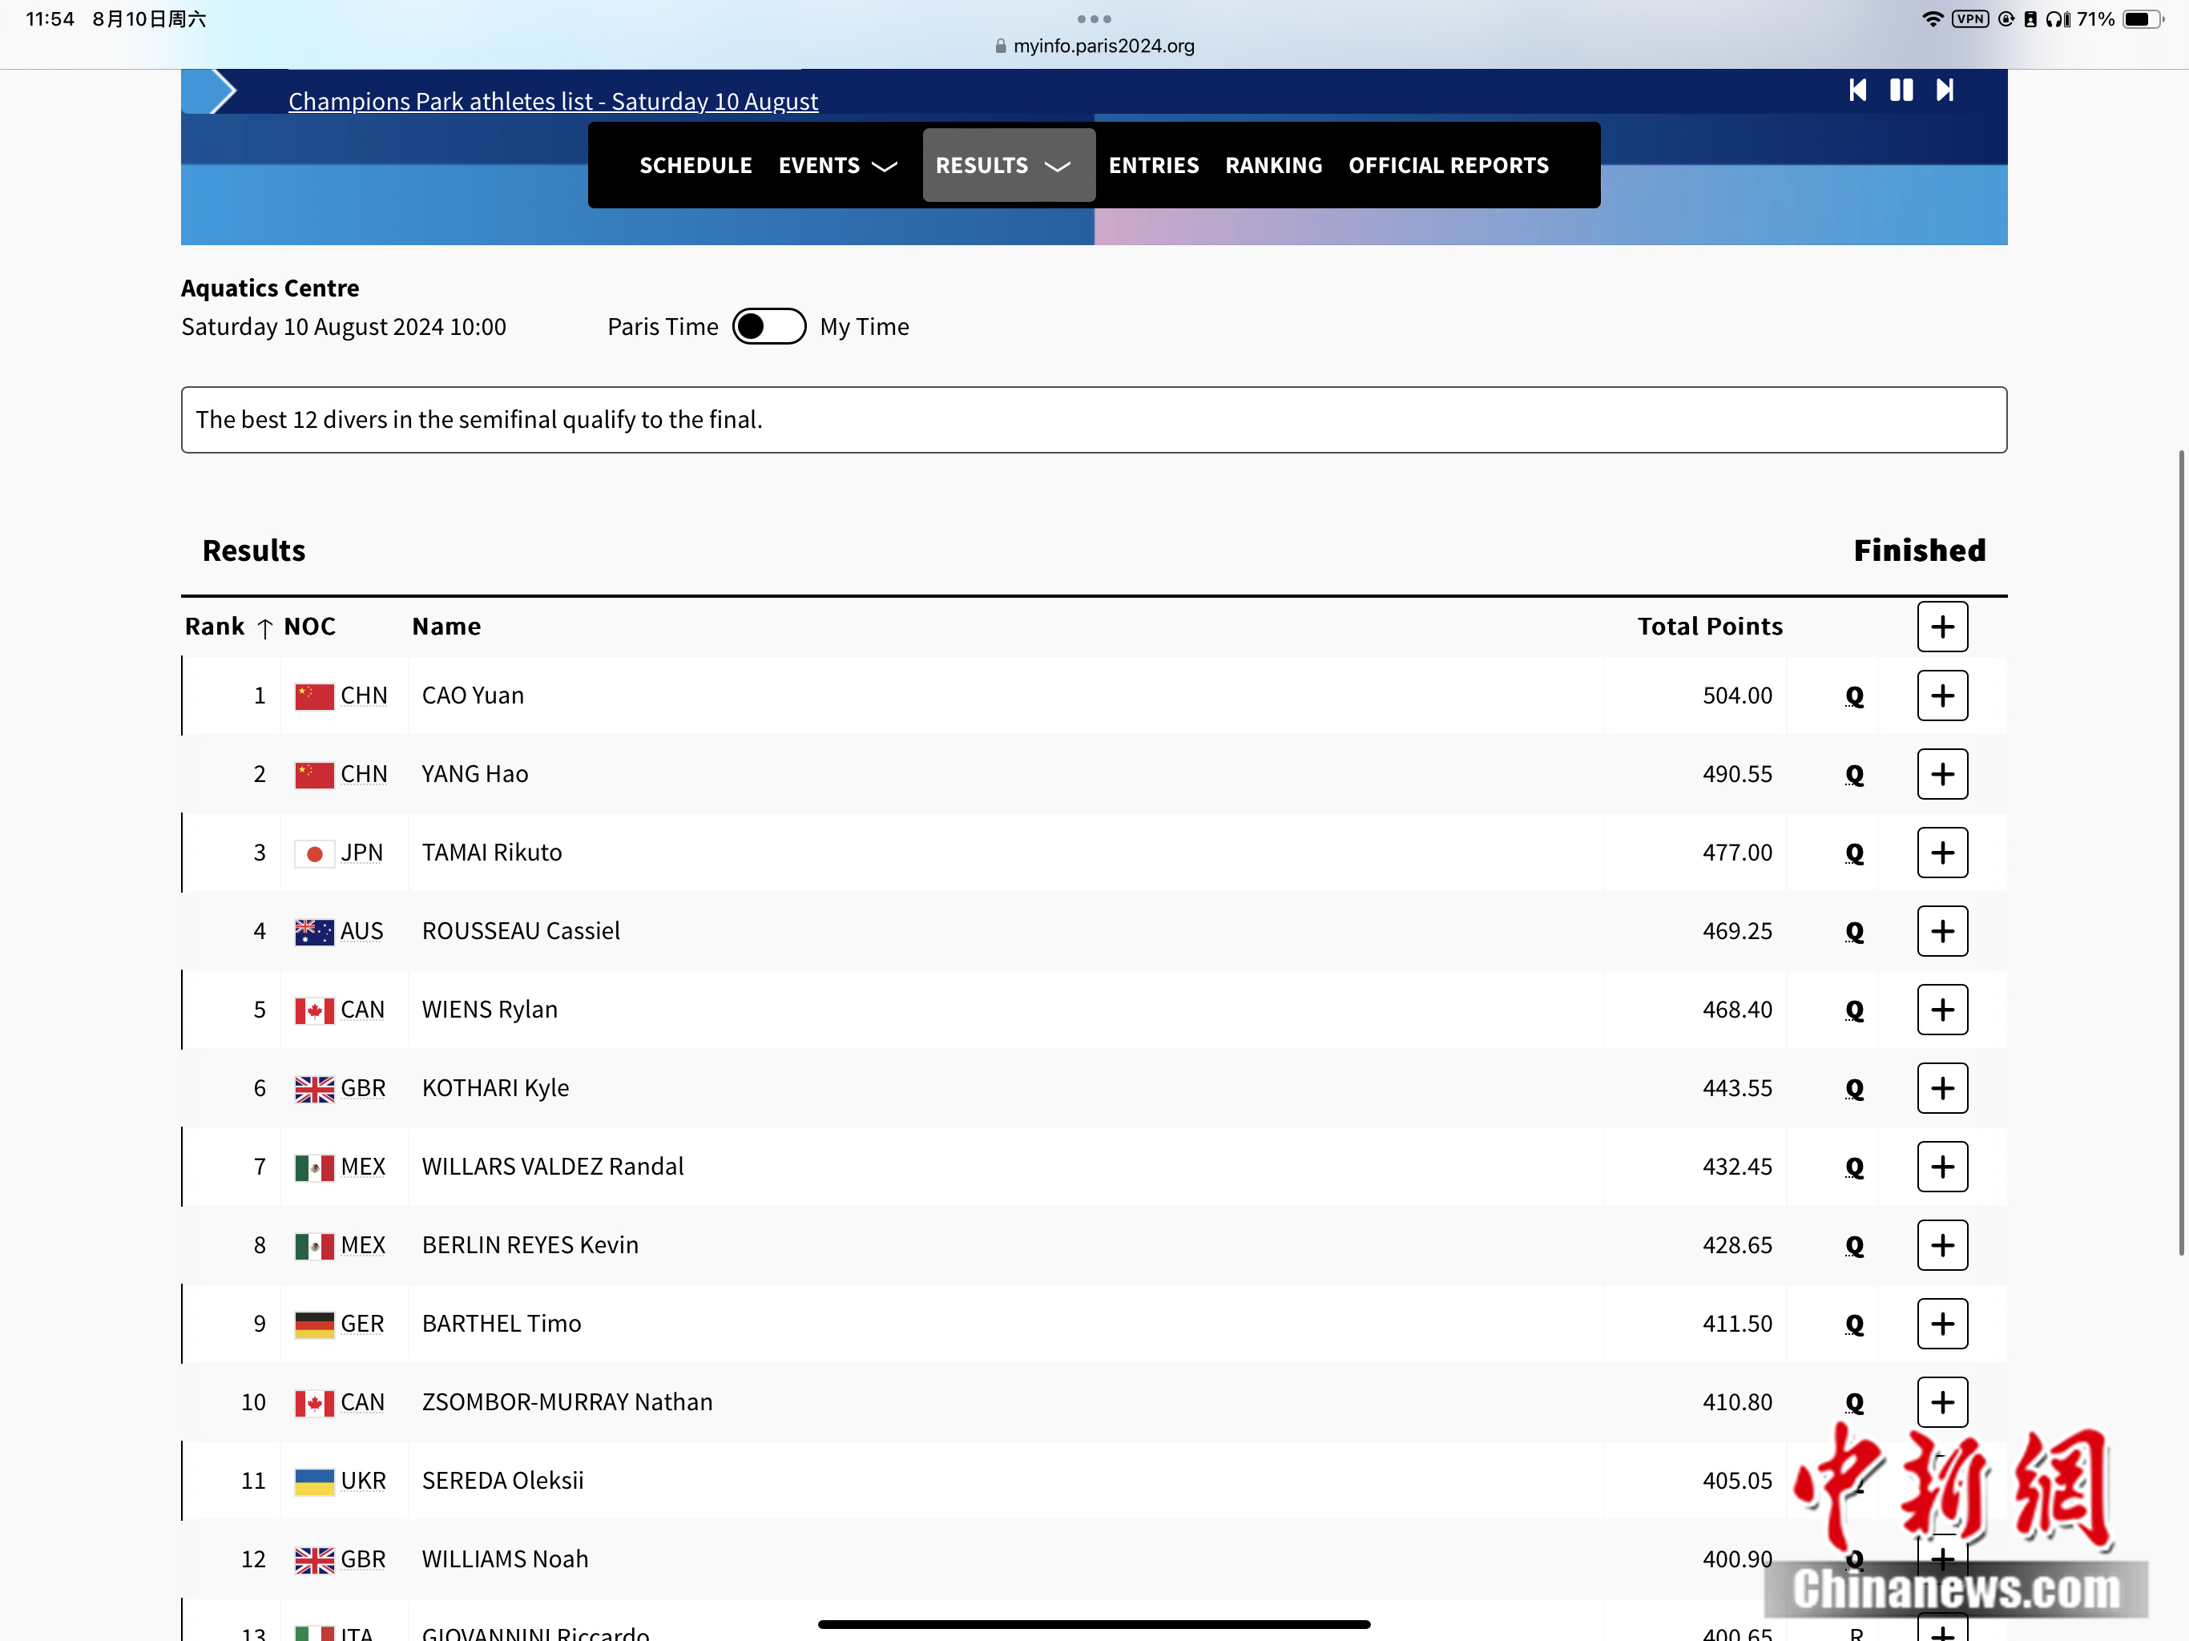
Task: Expand all rows with header plus button
Action: tap(1941, 627)
